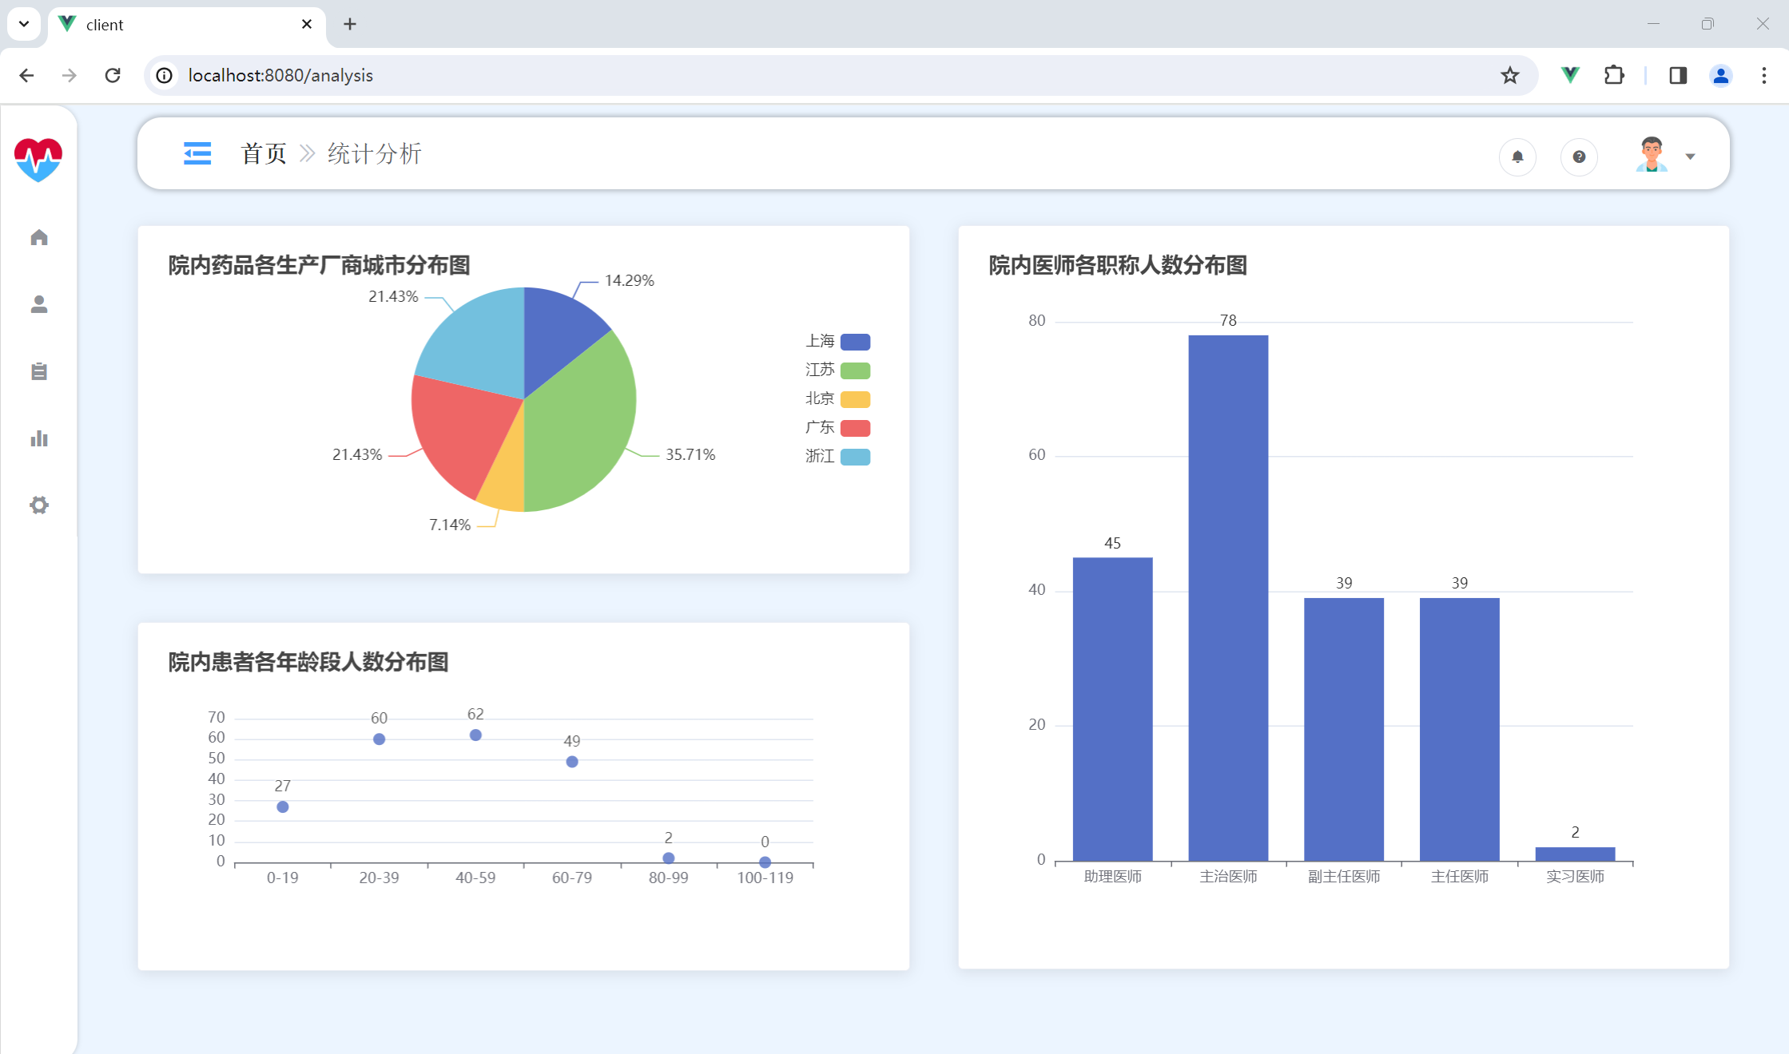Image resolution: width=1789 pixels, height=1054 pixels.
Task: Open Chrome three-dot menu
Action: coord(1763,75)
